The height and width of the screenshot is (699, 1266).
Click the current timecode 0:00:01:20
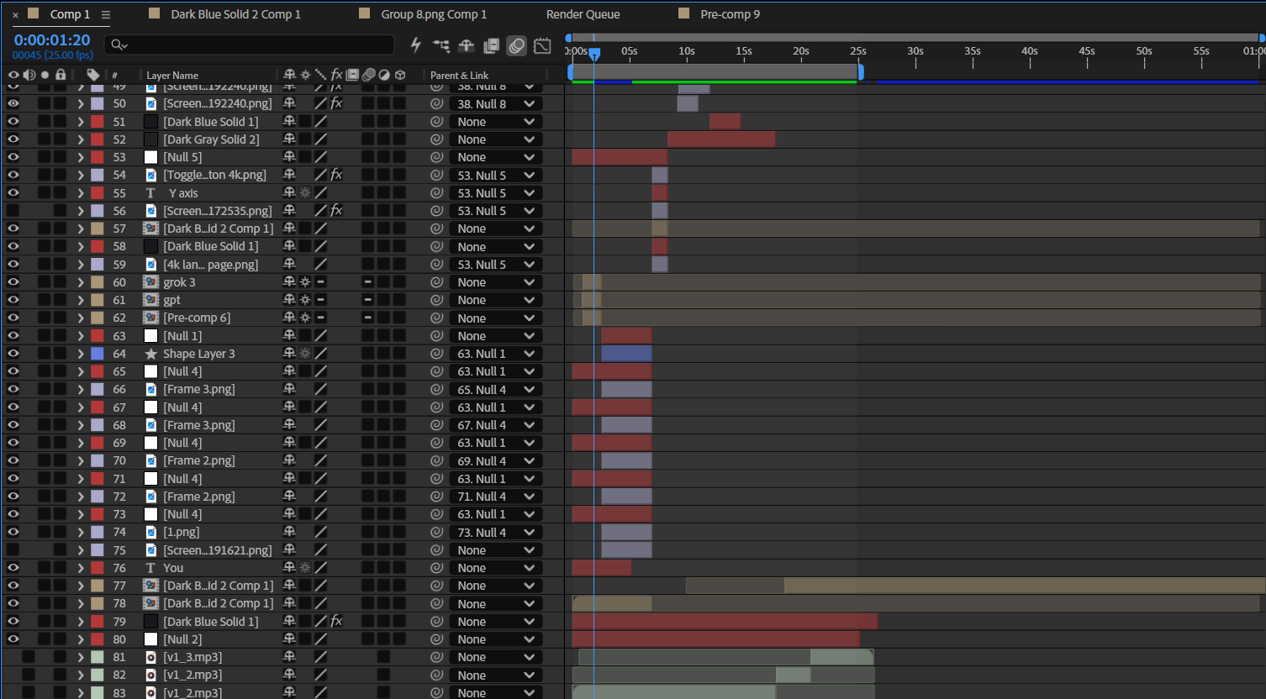(52, 40)
